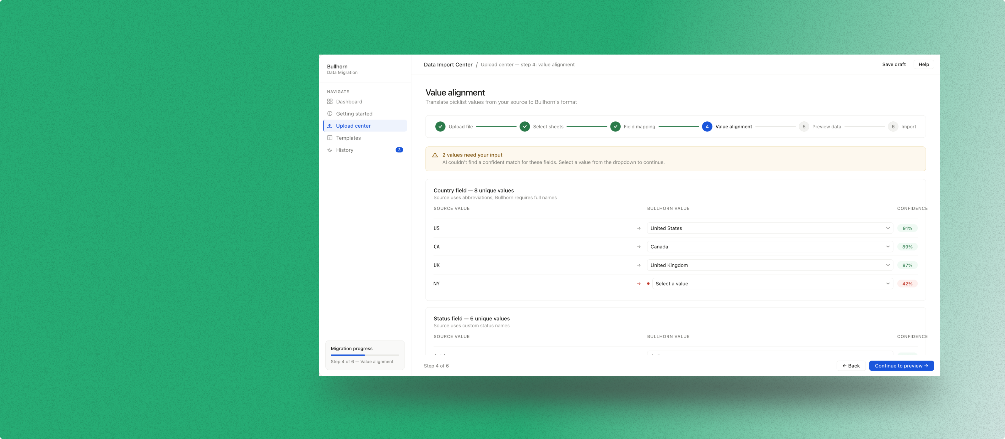Screen dimensions: 1005x439
Task: Click "Country field — 8 unique values" heading
Action: (x=474, y=190)
